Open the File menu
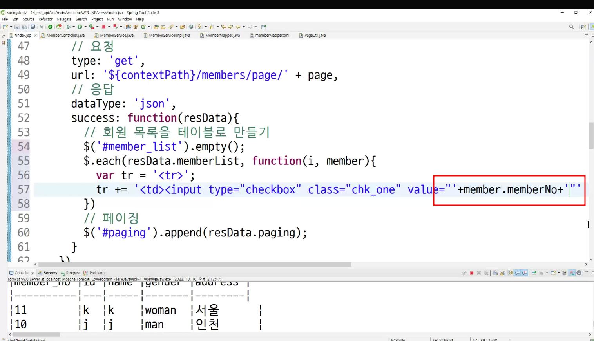Image resolution: width=594 pixels, height=341 pixels. tap(5, 19)
